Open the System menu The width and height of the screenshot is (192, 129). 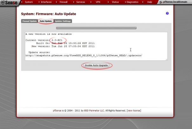[x=29, y=2]
